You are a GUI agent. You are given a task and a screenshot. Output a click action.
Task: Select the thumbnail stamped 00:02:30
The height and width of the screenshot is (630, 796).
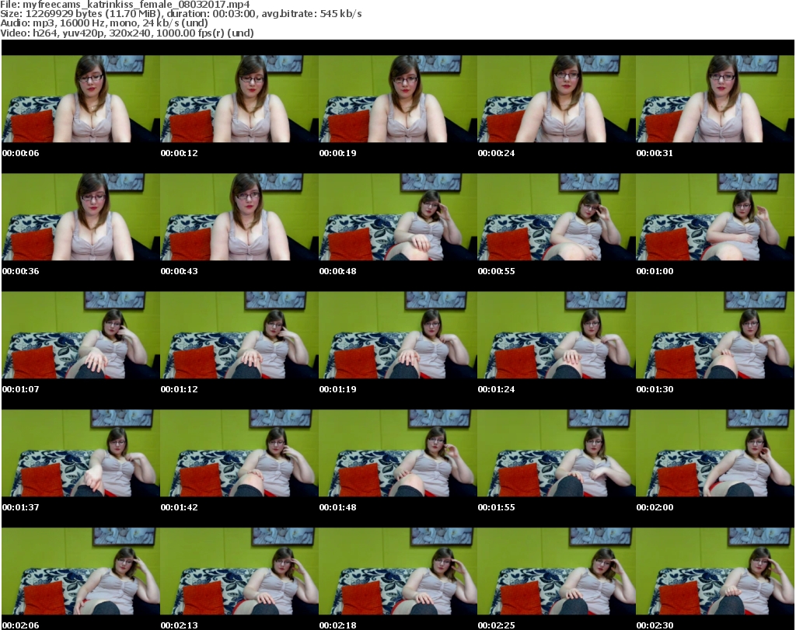[714, 572]
